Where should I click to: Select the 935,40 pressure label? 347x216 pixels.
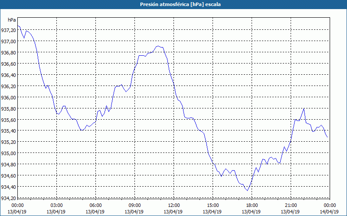8,131
